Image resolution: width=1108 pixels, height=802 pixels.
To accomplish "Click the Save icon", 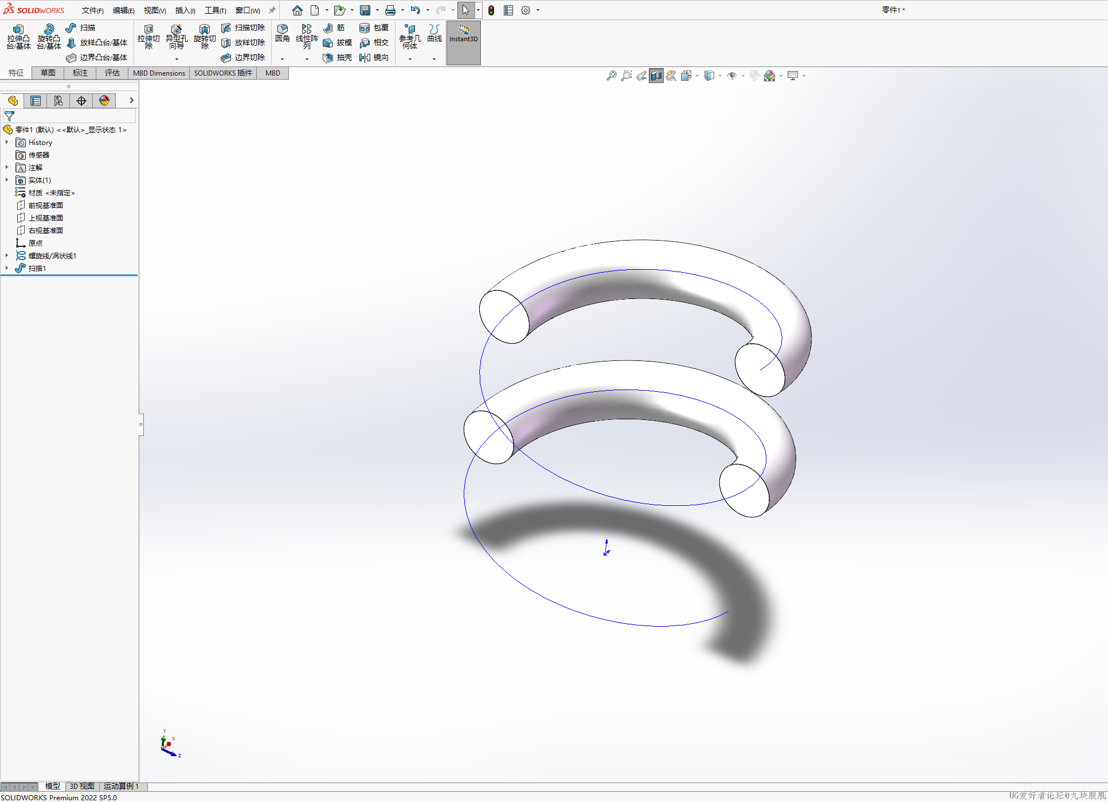I will pyautogui.click(x=365, y=10).
